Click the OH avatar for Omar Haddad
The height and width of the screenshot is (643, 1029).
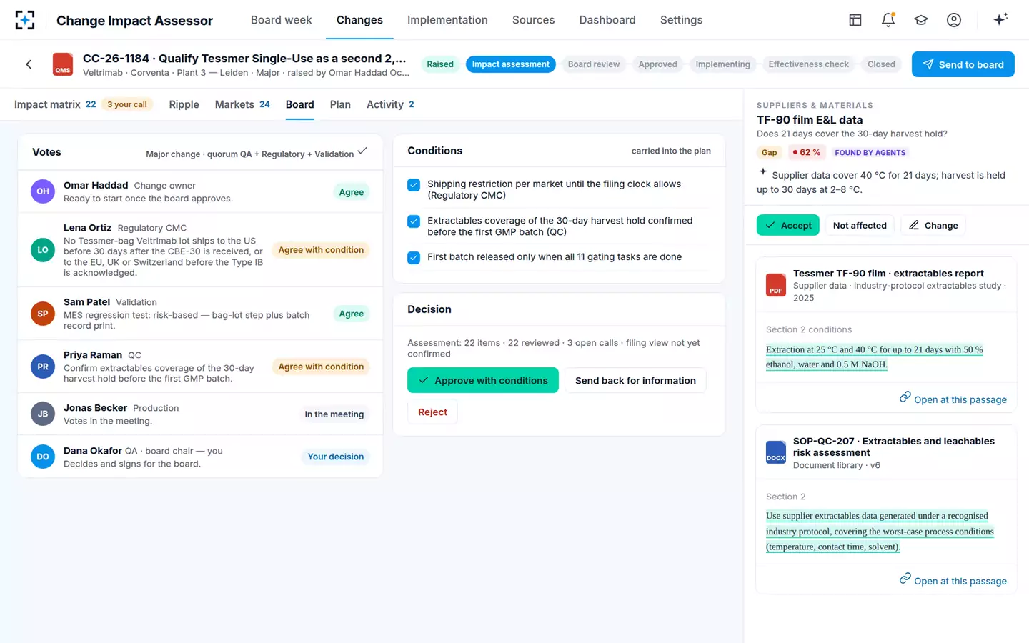[x=43, y=191]
